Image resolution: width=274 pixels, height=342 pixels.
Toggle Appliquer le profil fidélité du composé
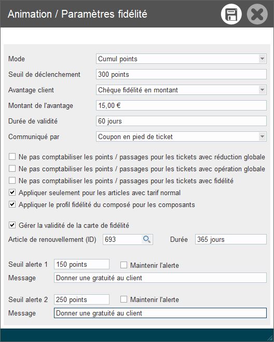12,204
